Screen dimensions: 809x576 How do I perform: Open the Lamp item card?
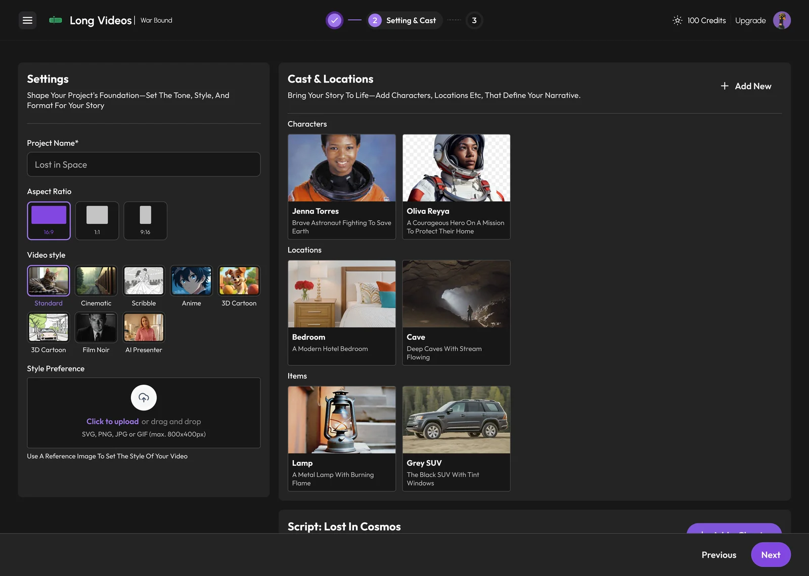tap(342, 439)
